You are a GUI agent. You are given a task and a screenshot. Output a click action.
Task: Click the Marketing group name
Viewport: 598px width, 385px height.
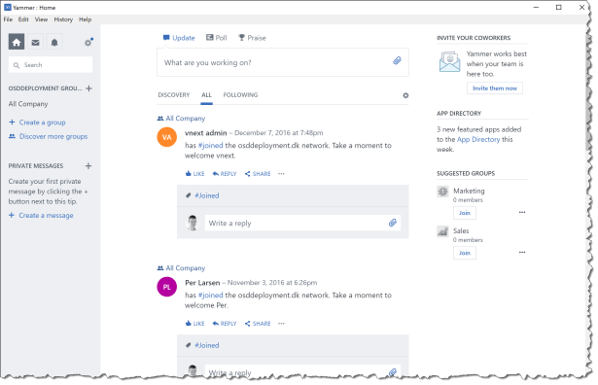click(469, 191)
